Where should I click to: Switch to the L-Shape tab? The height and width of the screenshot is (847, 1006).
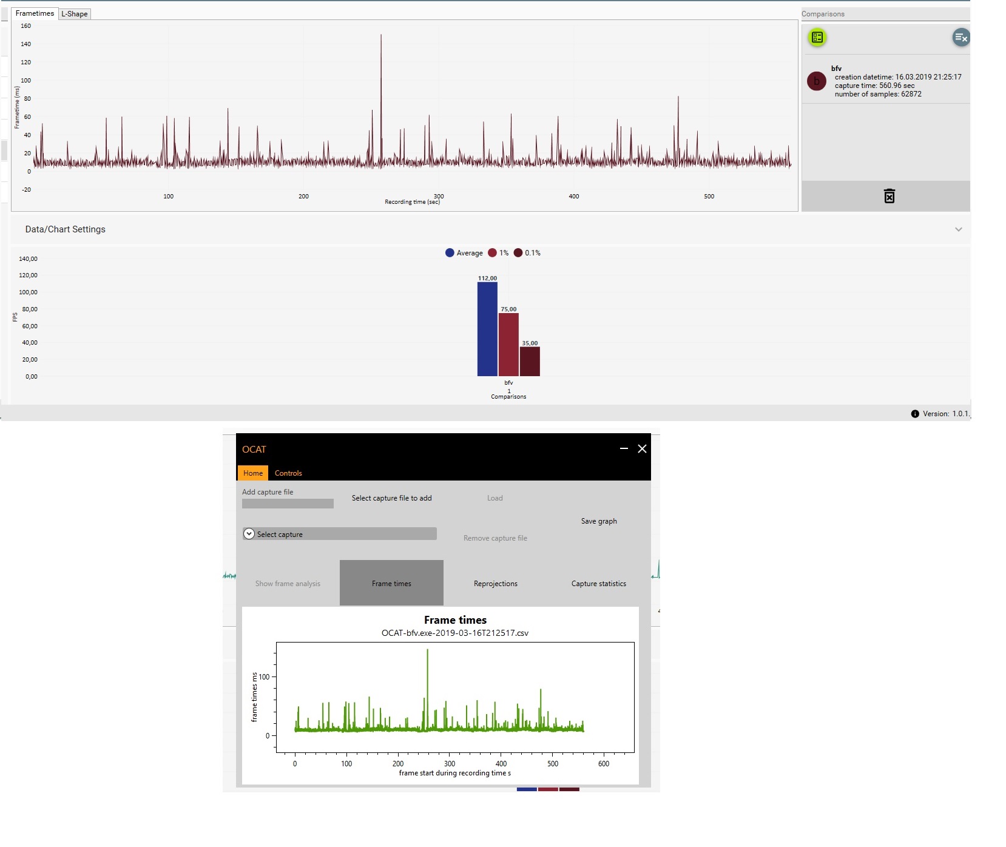75,14
